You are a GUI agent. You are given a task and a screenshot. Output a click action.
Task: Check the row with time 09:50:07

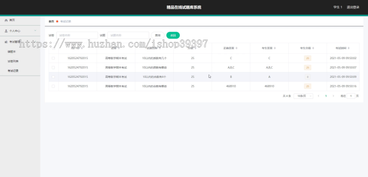53,68
